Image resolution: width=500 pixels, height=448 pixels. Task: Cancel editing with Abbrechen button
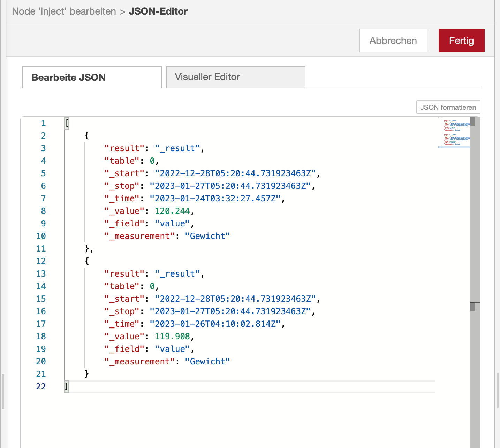[393, 40]
